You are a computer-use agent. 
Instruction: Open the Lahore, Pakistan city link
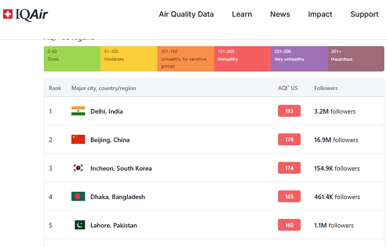tap(114, 225)
